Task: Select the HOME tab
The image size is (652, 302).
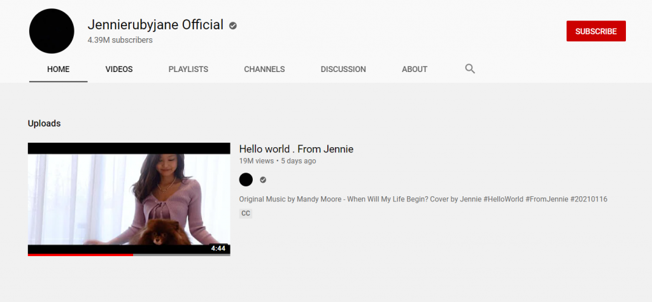Action: pos(58,69)
